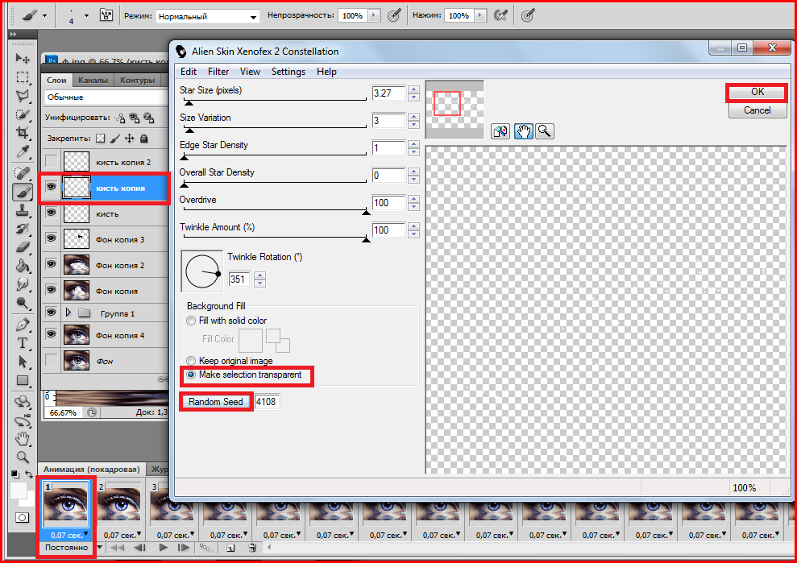Click the delete frame trash icon
The height and width of the screenshot is (563, 797).
pos(252,547)
